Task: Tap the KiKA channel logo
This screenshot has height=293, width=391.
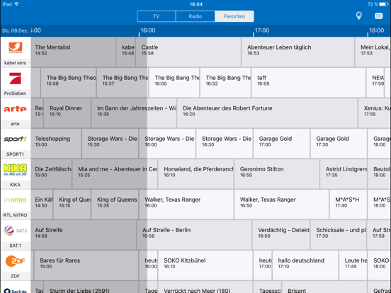Action: pos(16,170)
